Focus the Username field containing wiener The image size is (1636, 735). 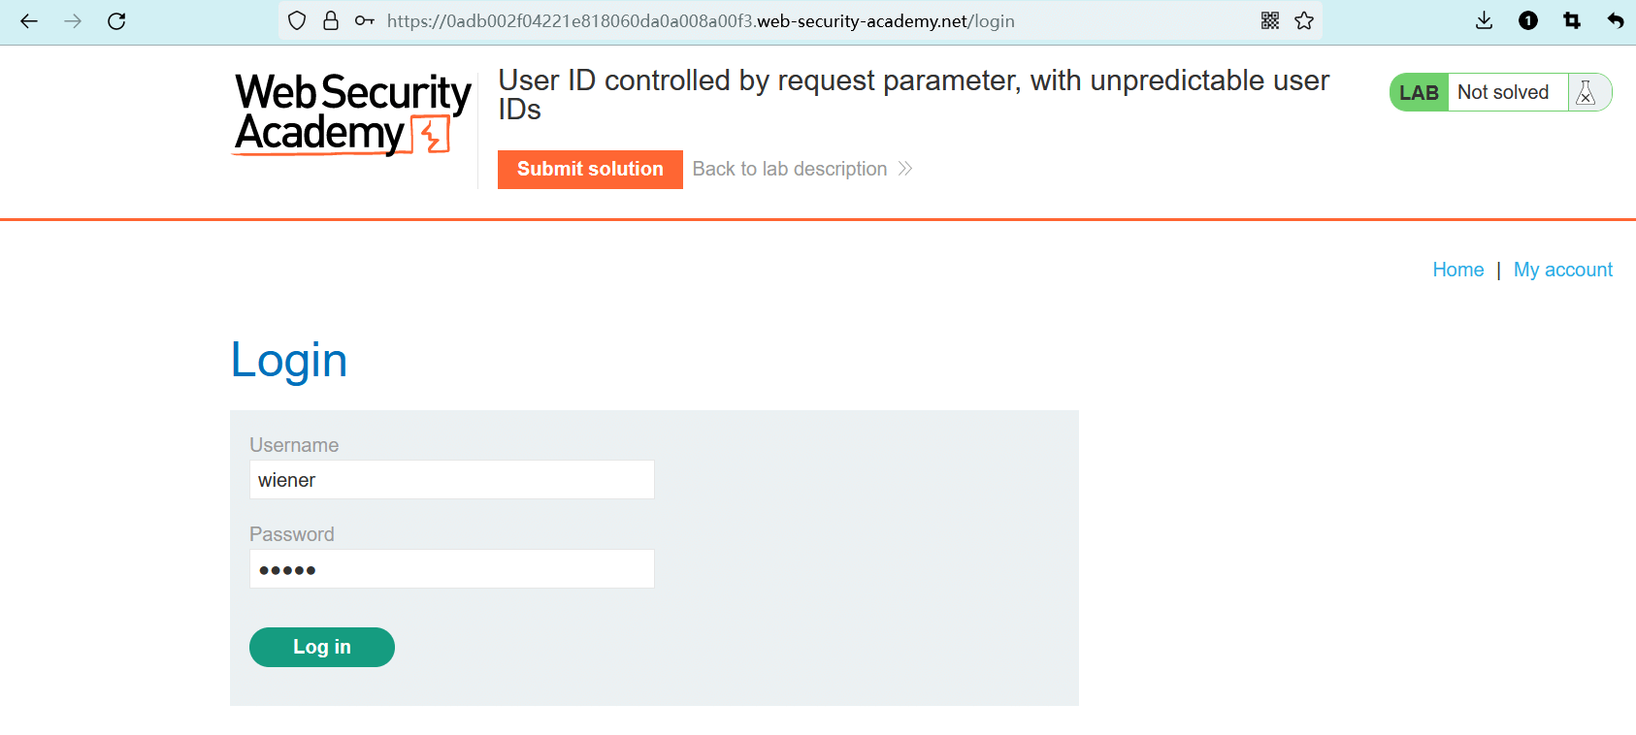click(451, 480)
